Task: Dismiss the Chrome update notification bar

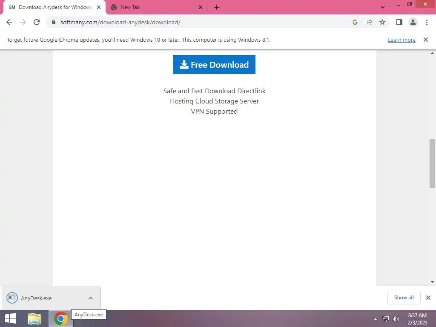Action: click(x=426, y=40)
